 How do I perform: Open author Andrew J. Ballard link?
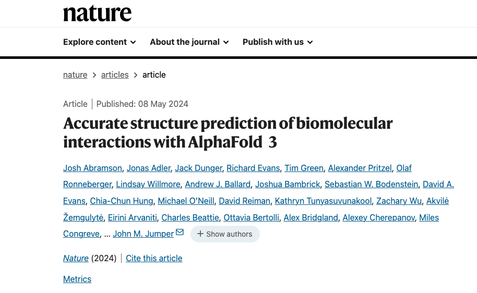point(218,184)
